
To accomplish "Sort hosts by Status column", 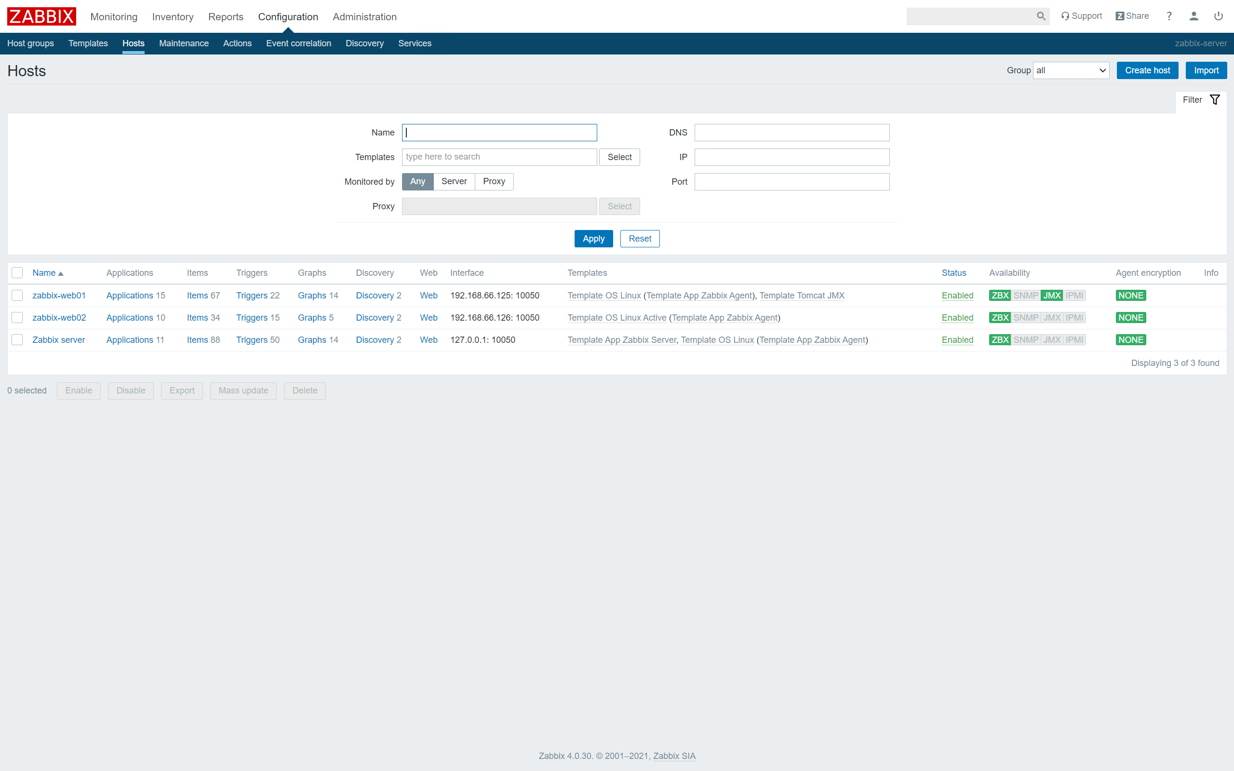I will (953, 273).
